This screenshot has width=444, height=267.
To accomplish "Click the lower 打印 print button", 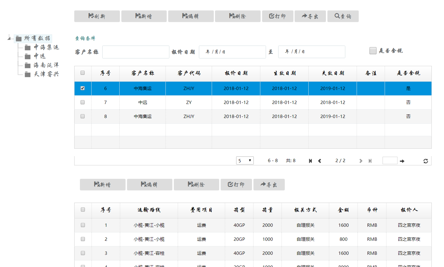I will click(x=236, y=184).
